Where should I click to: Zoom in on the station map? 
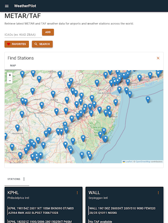point(10,75)
